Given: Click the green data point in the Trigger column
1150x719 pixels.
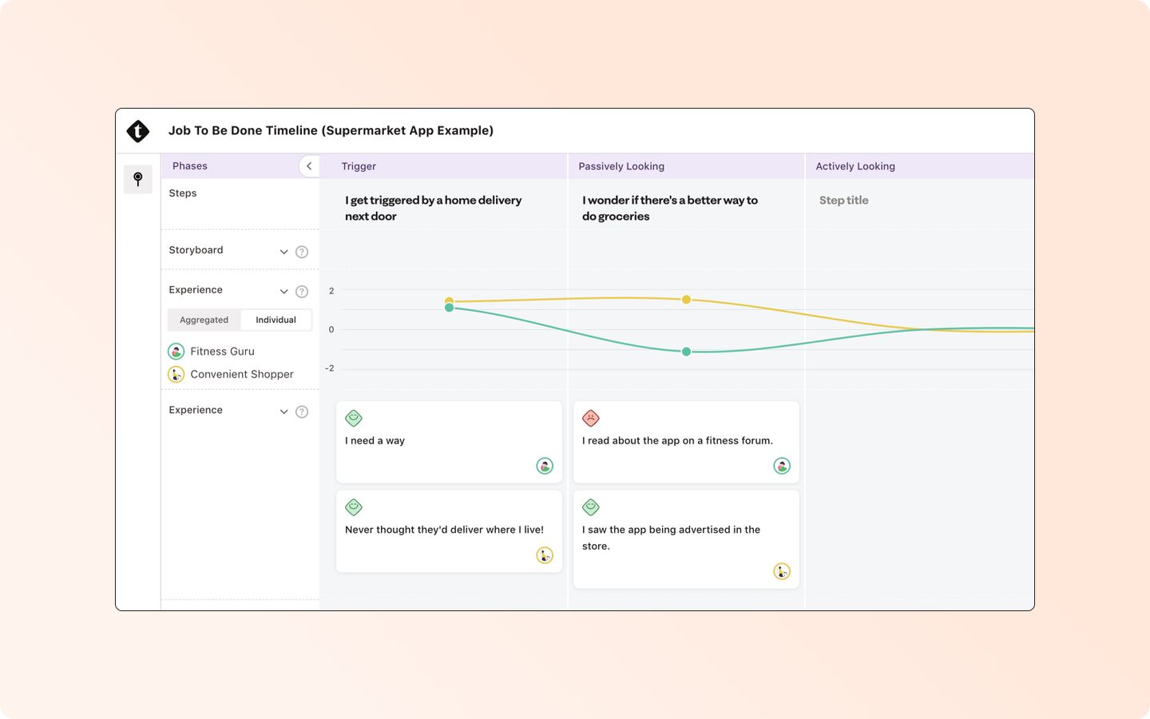Looking at the screenshot, I should pyautogui.click(x=449, y=308).
